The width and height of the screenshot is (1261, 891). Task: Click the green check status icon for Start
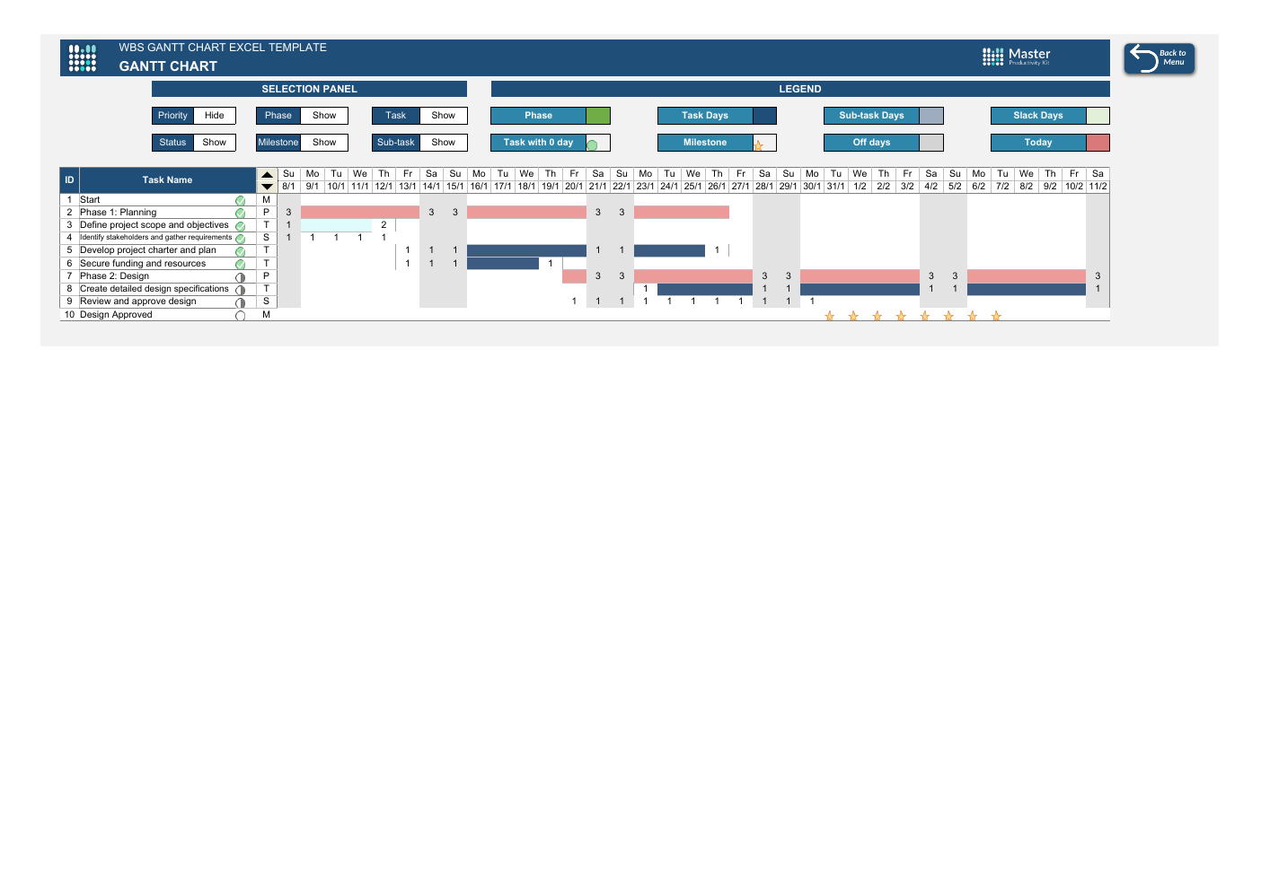[240, 201]
